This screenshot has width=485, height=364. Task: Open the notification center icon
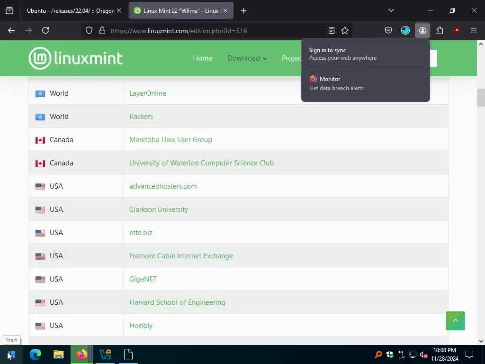(469, 355)
